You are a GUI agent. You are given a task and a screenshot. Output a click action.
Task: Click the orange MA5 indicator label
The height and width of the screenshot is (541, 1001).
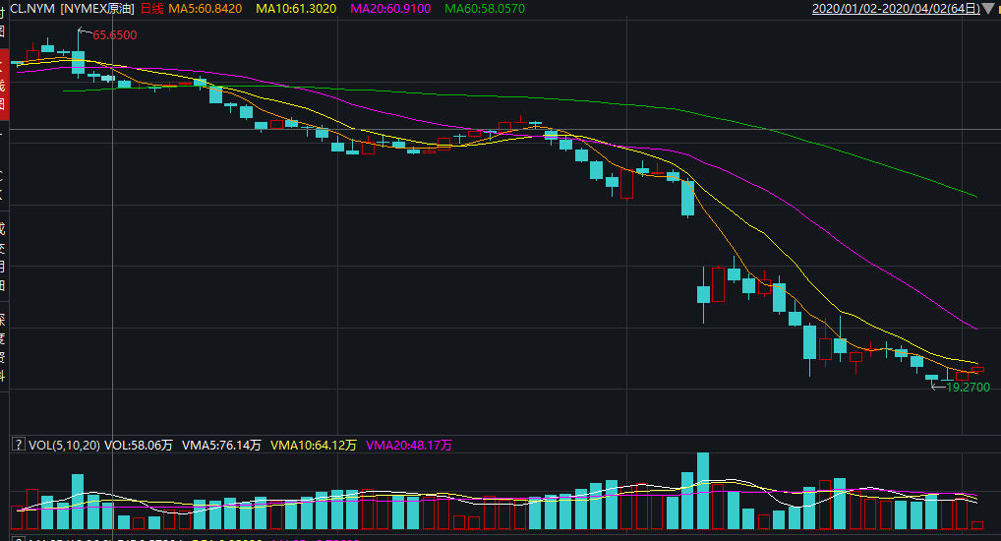coord(205,9)
